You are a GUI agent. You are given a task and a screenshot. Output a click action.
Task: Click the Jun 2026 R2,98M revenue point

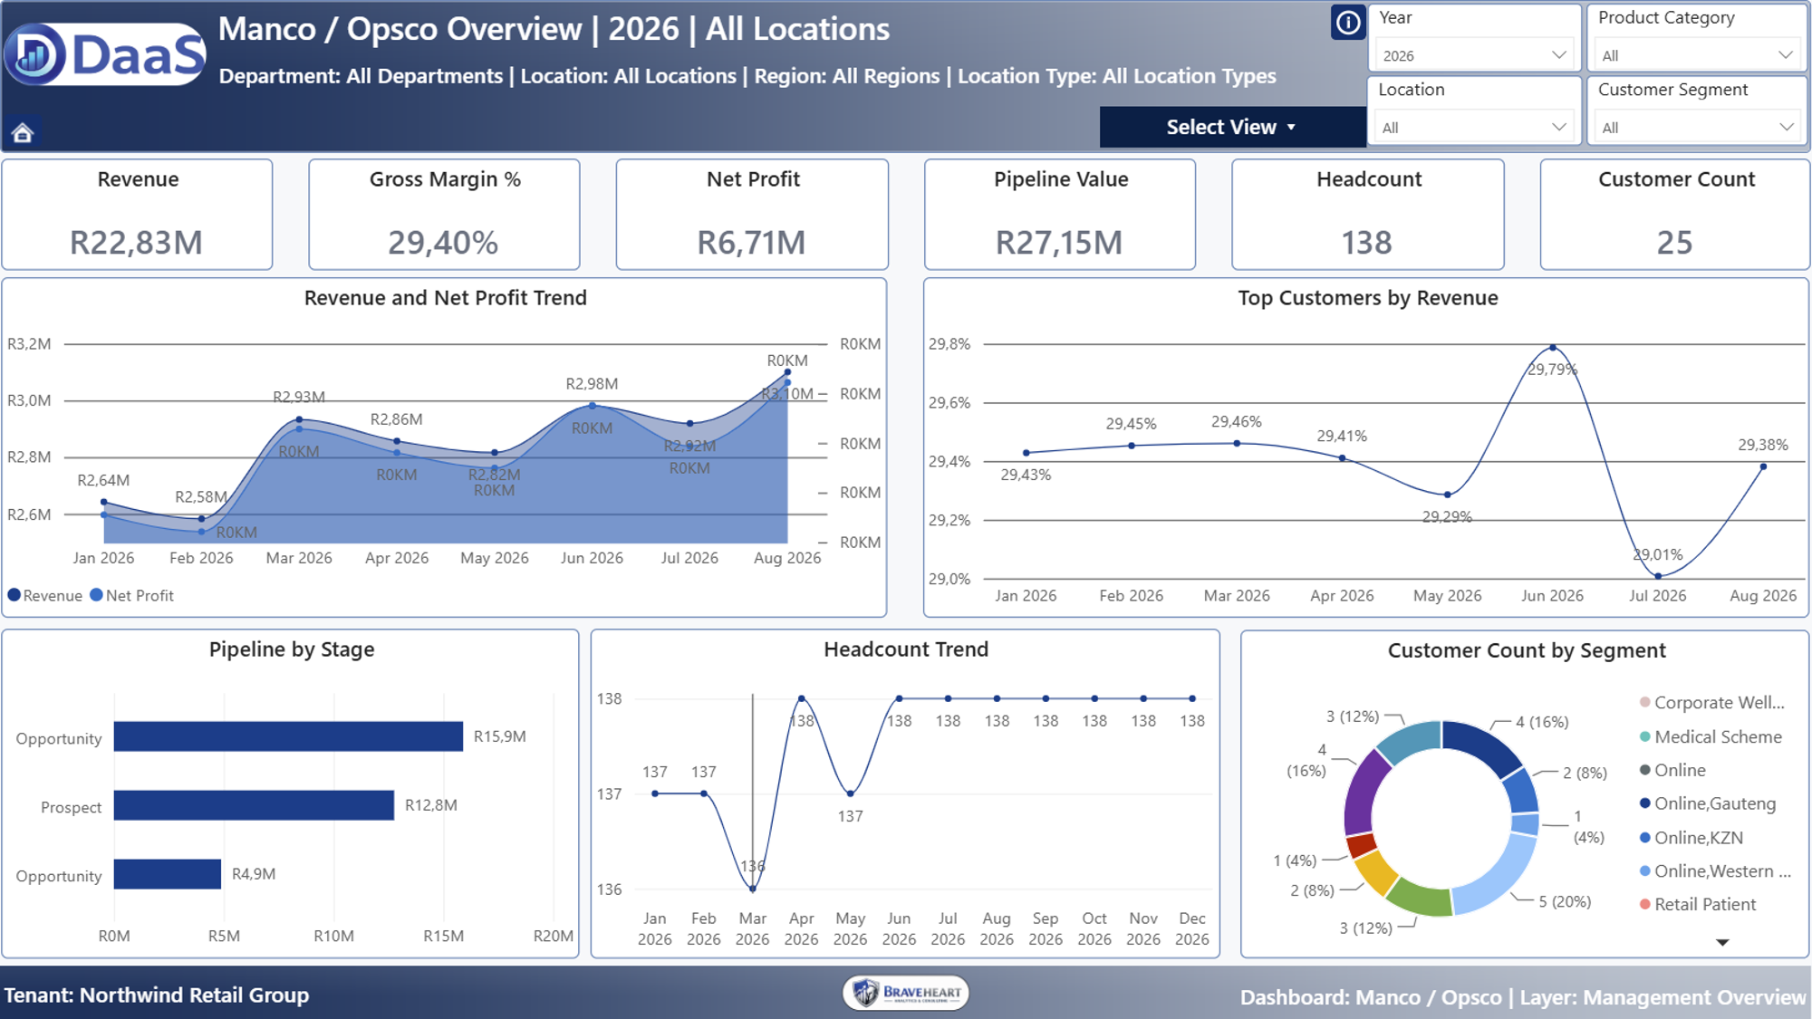(592, 405)
